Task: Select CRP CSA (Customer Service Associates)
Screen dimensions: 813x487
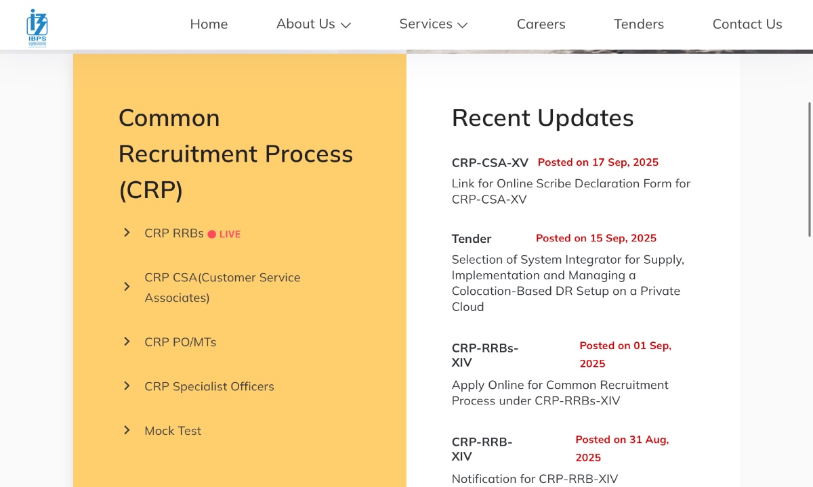Action: 222,287
